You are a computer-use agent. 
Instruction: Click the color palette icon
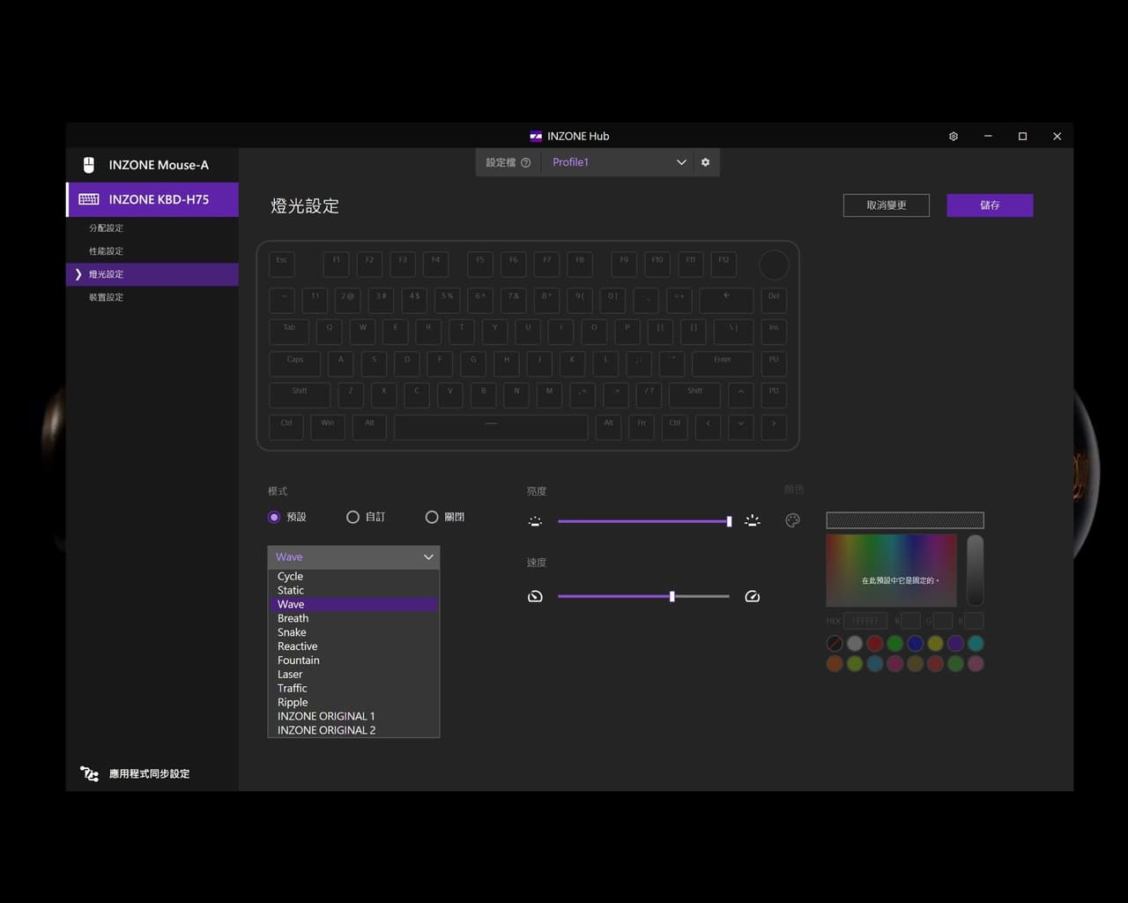pos(792,520)
